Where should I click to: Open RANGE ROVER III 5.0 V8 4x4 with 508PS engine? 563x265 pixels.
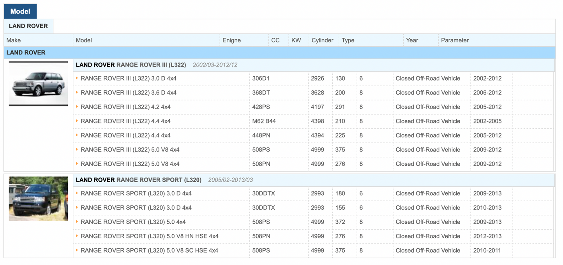[130, 149]
